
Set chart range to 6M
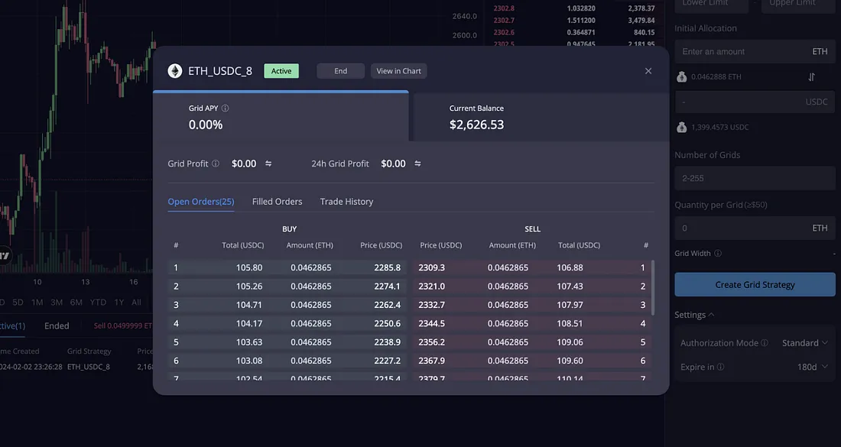pyautogui.click(x=76, y=303)
